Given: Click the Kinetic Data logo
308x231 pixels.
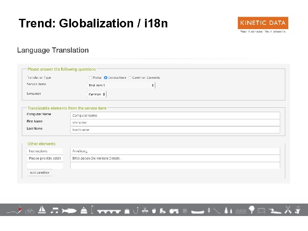Looking at the screenshot, I should click(263, 25).
